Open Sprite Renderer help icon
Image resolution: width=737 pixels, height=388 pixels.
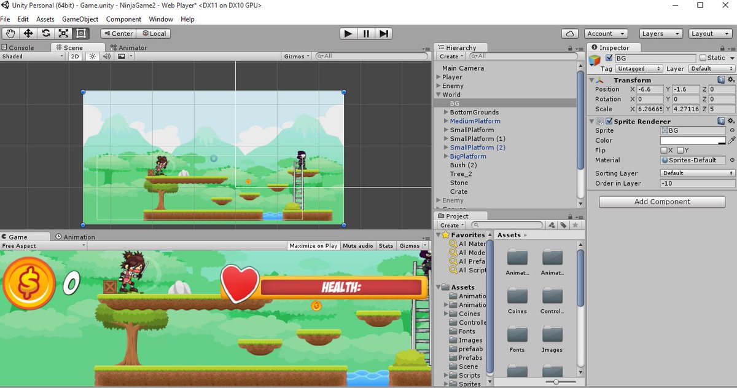(x=721, y=121)
